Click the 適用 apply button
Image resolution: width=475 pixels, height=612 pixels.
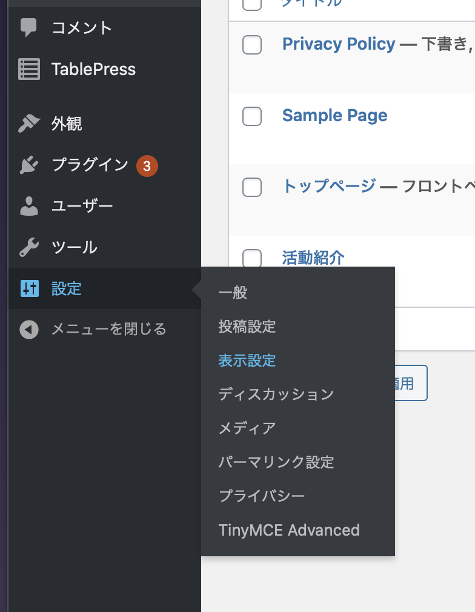pos(411,383)
